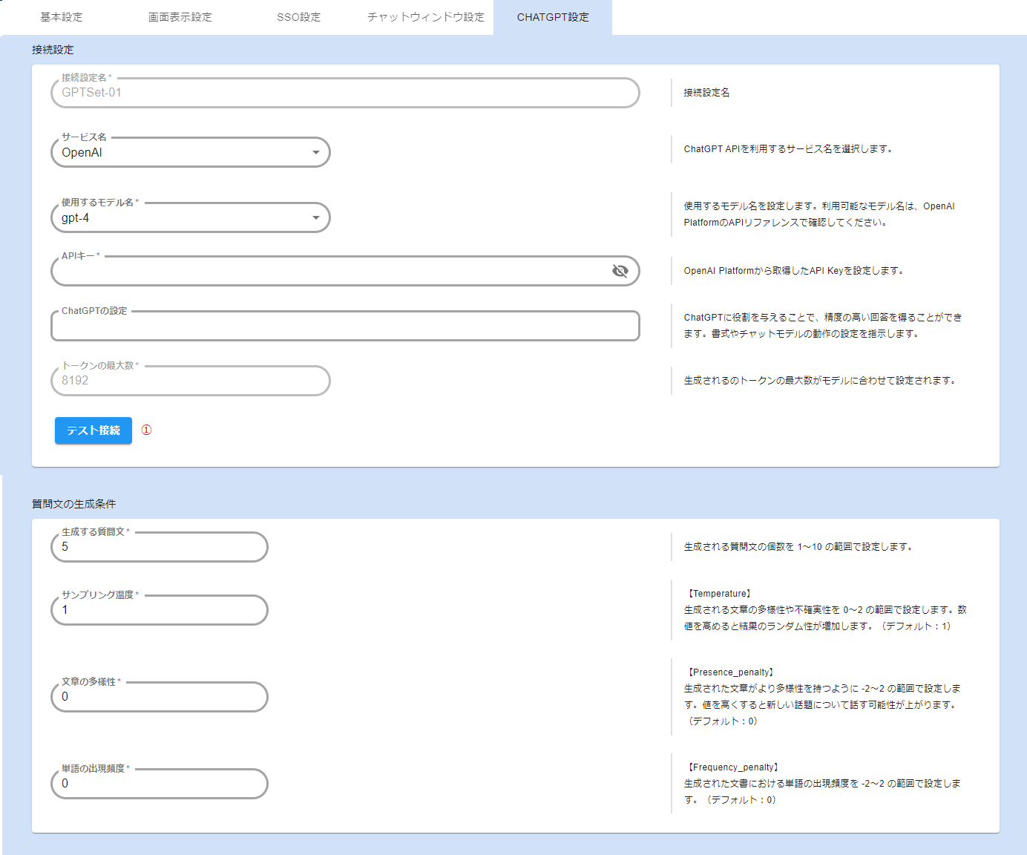Click the 生成する質問文 number field
Screen dimensions: 1027x855
[x=160, y=547]
